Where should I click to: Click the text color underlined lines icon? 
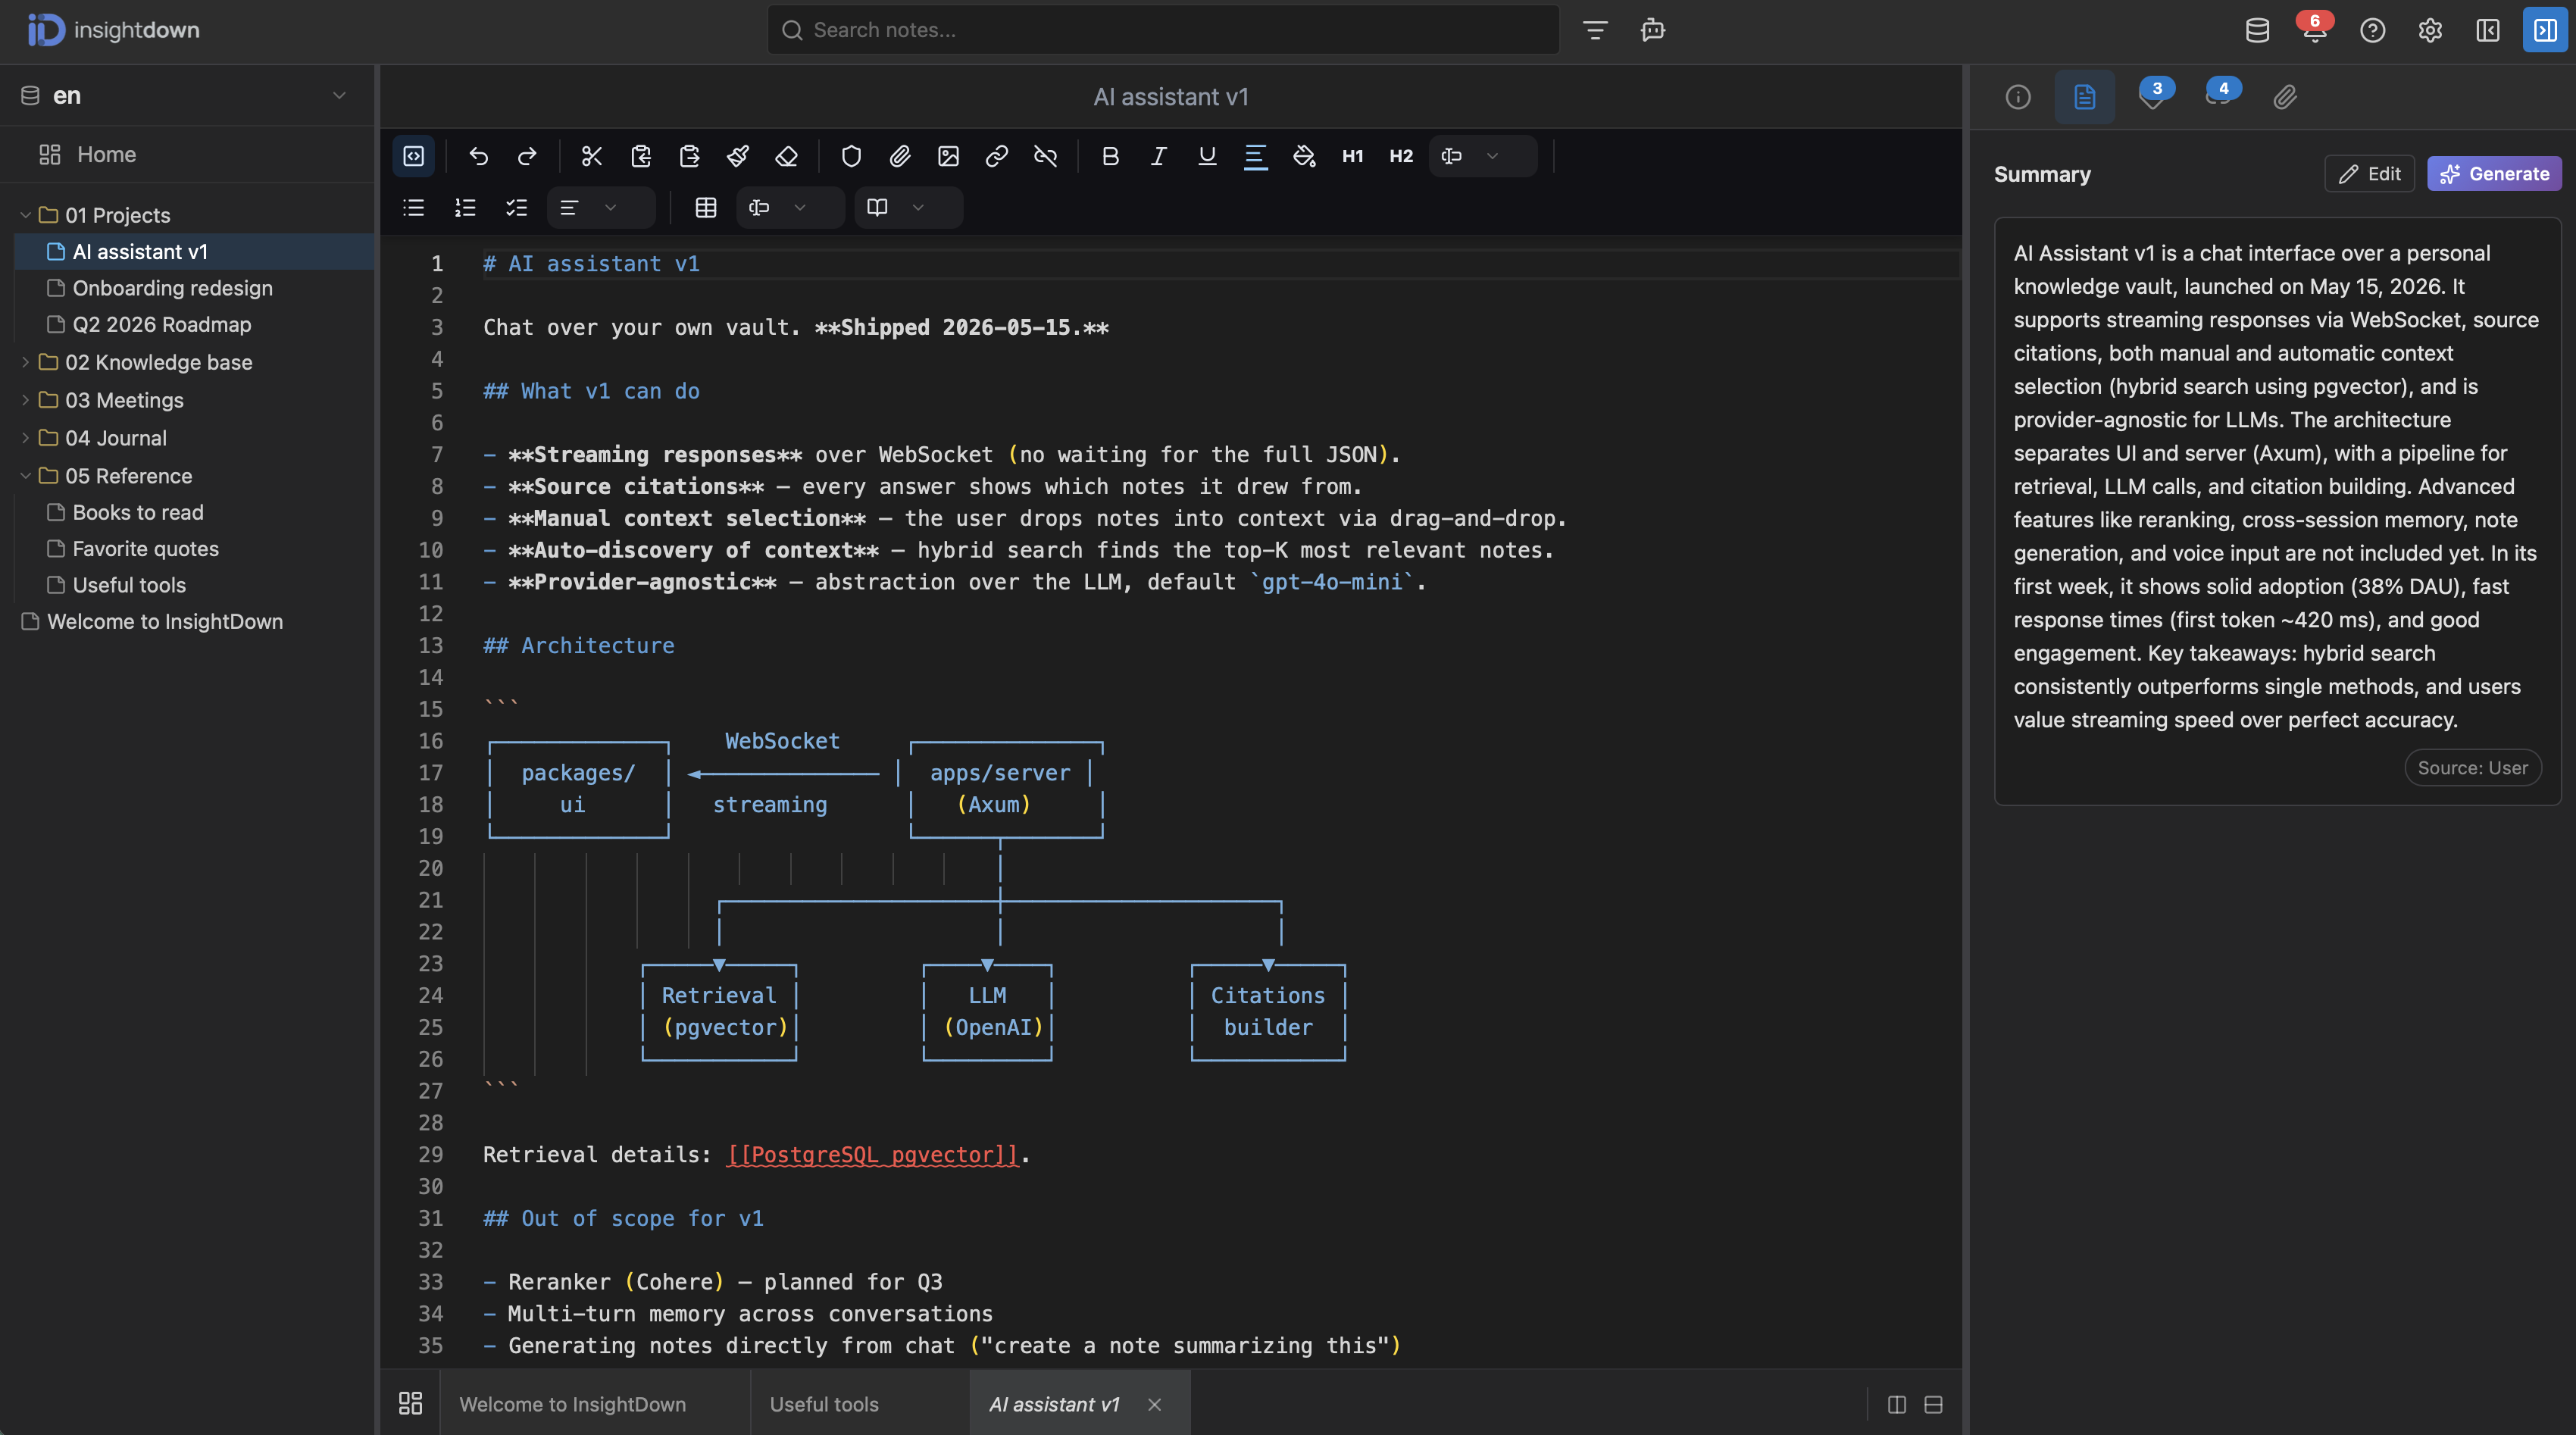[1256, 156]
